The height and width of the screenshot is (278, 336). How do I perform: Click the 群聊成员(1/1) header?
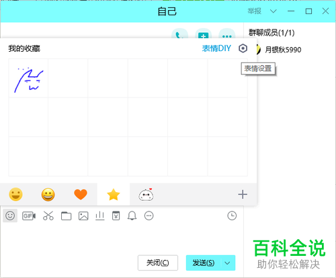point(271,33)
